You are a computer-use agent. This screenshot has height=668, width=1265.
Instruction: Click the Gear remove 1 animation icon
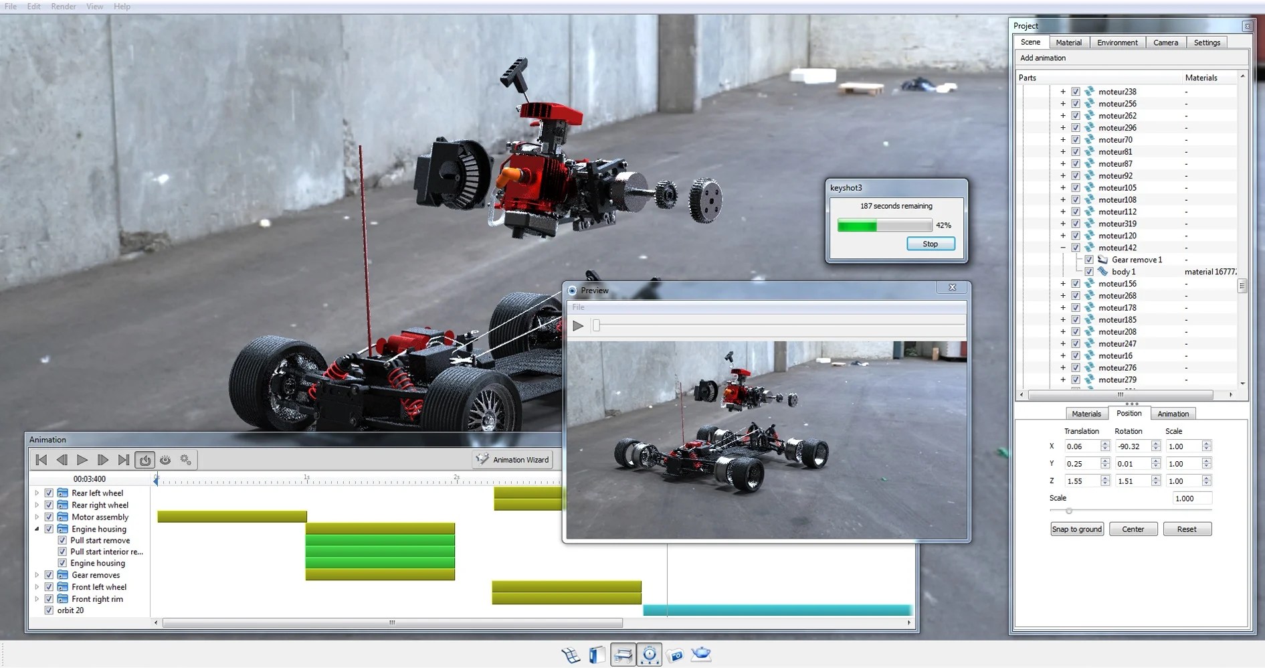(x=1102, y=260)
